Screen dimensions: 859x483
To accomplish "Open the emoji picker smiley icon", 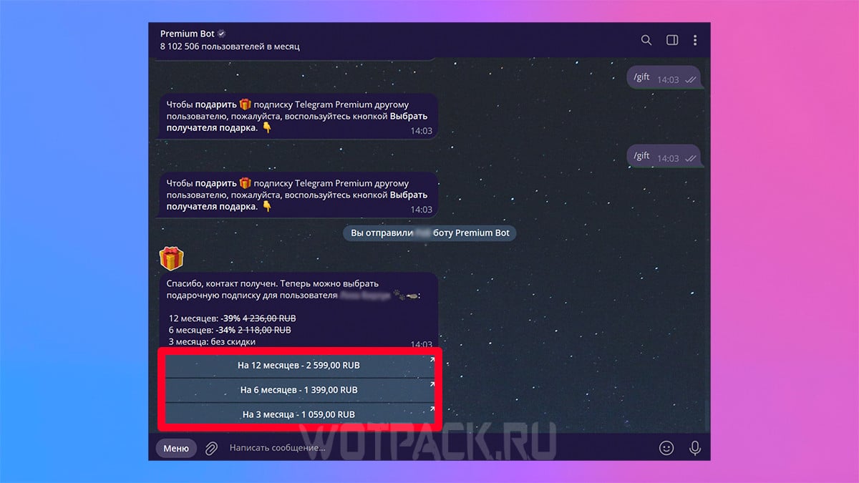I will (666, 448).
